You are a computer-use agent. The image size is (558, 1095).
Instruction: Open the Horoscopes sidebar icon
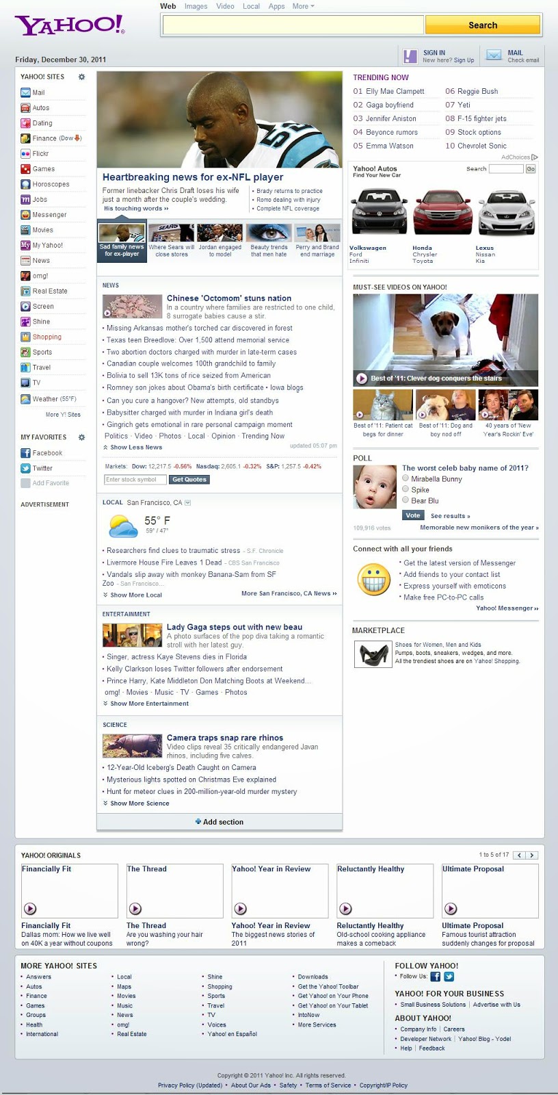(x=25, y=184)
